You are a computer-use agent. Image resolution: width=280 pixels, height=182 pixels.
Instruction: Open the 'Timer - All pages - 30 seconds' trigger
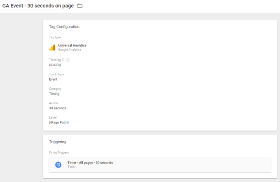(160, 165)
